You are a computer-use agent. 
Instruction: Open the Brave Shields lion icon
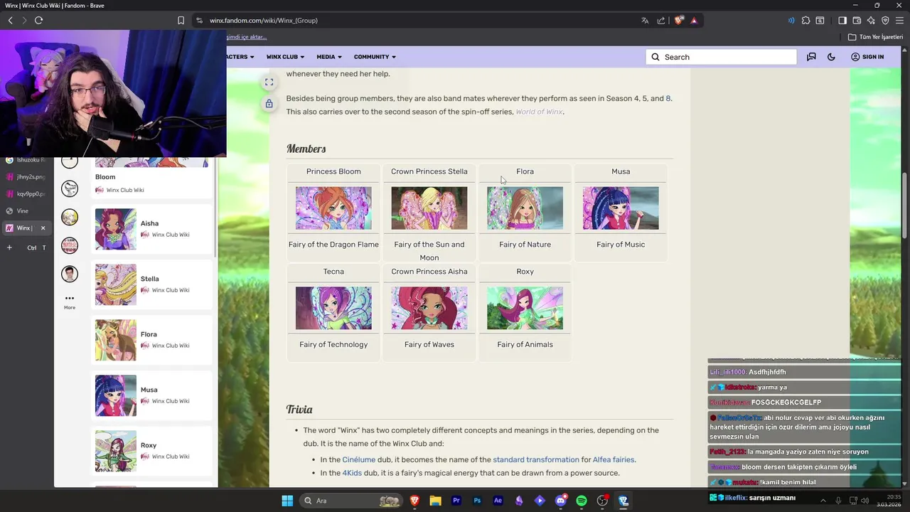[x=678, y=21]
